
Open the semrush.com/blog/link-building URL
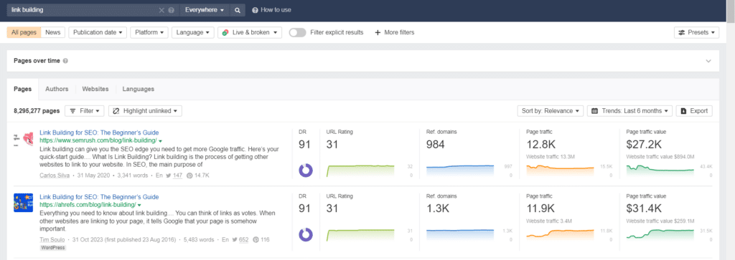tap(98, 140)
